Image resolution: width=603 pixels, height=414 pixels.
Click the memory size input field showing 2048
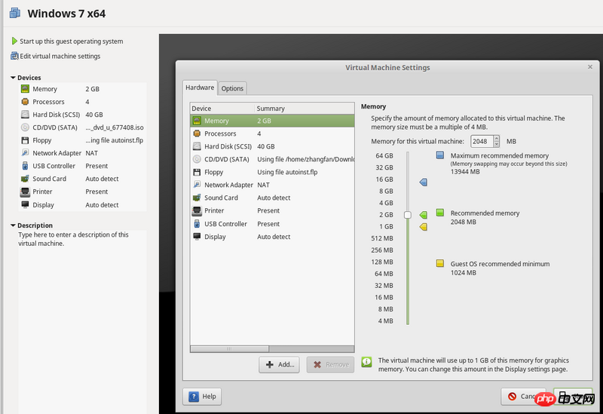point(482,141)
